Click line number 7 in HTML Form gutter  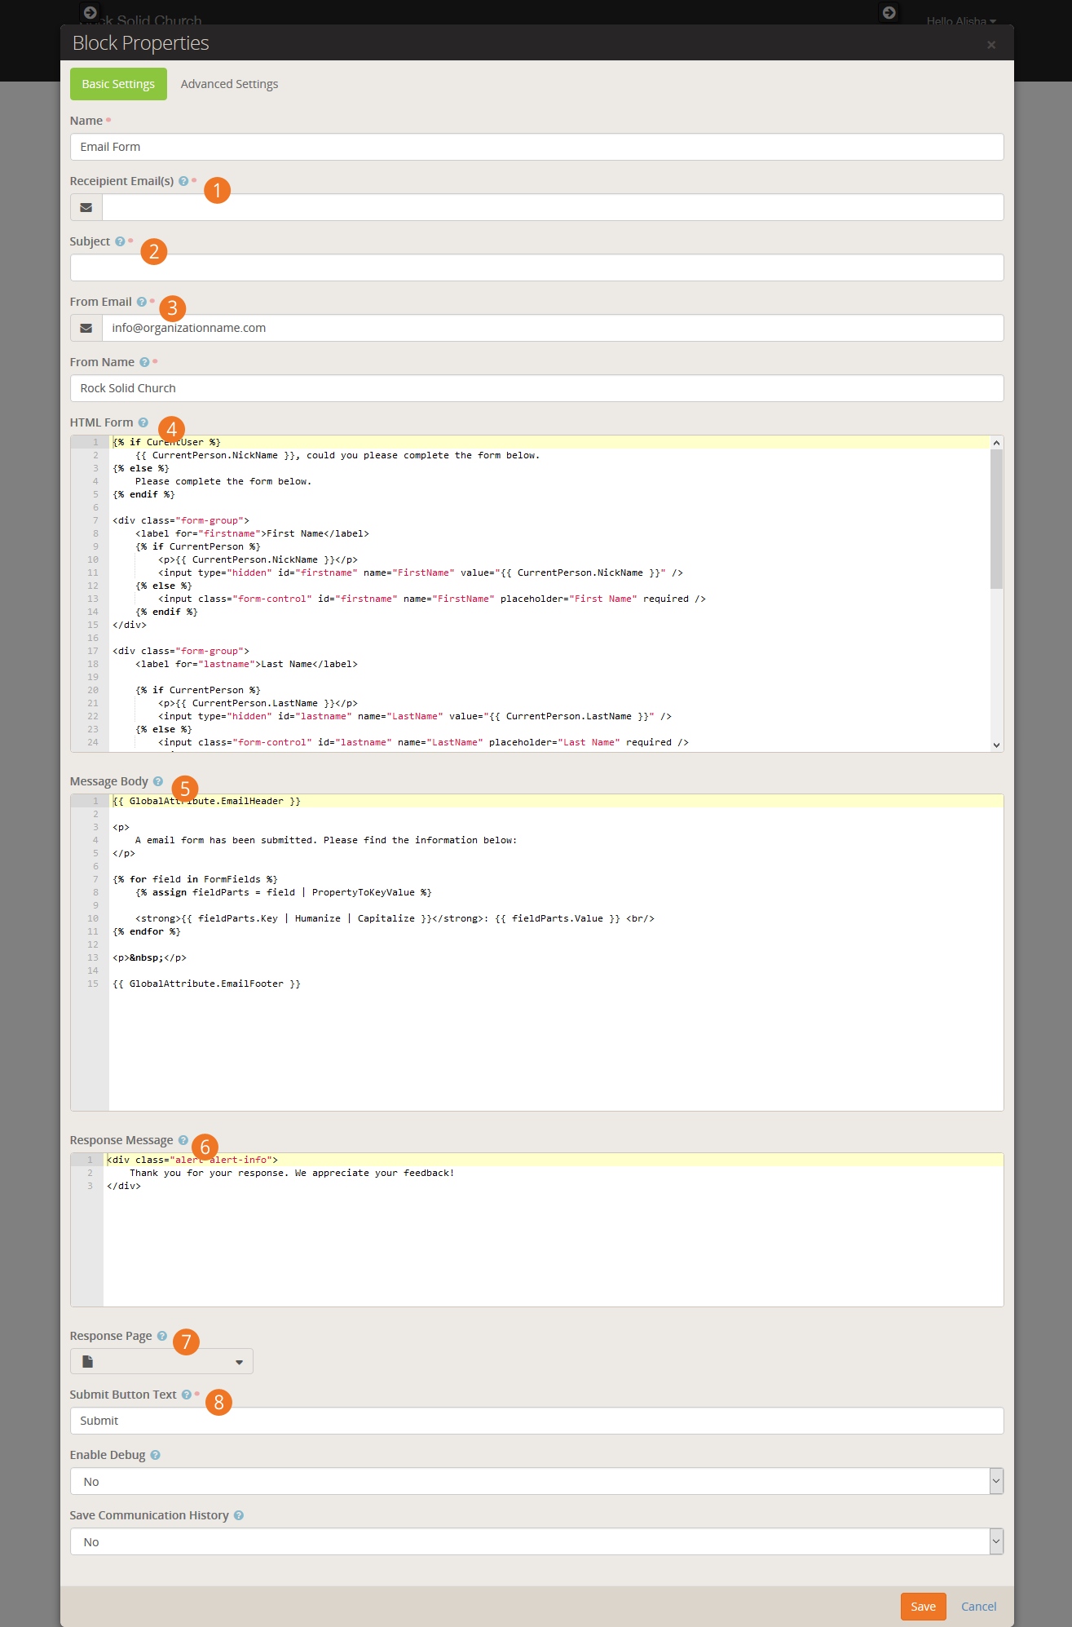95,520
